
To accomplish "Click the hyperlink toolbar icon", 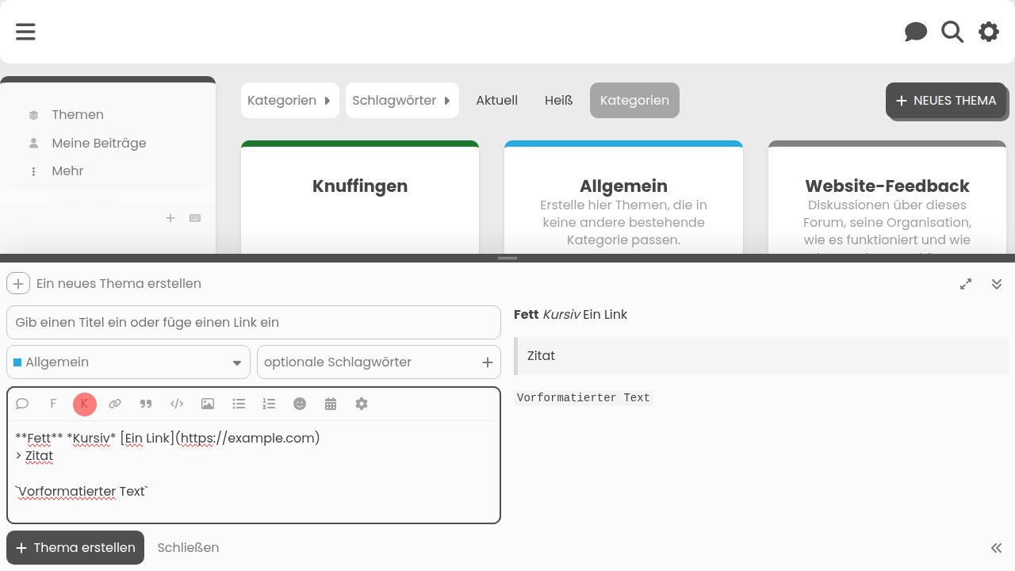I will tap(115, 404).
